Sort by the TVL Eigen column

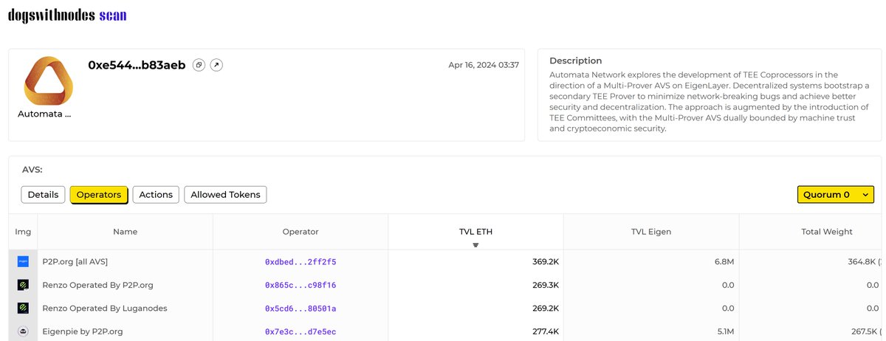coord(651,232)
